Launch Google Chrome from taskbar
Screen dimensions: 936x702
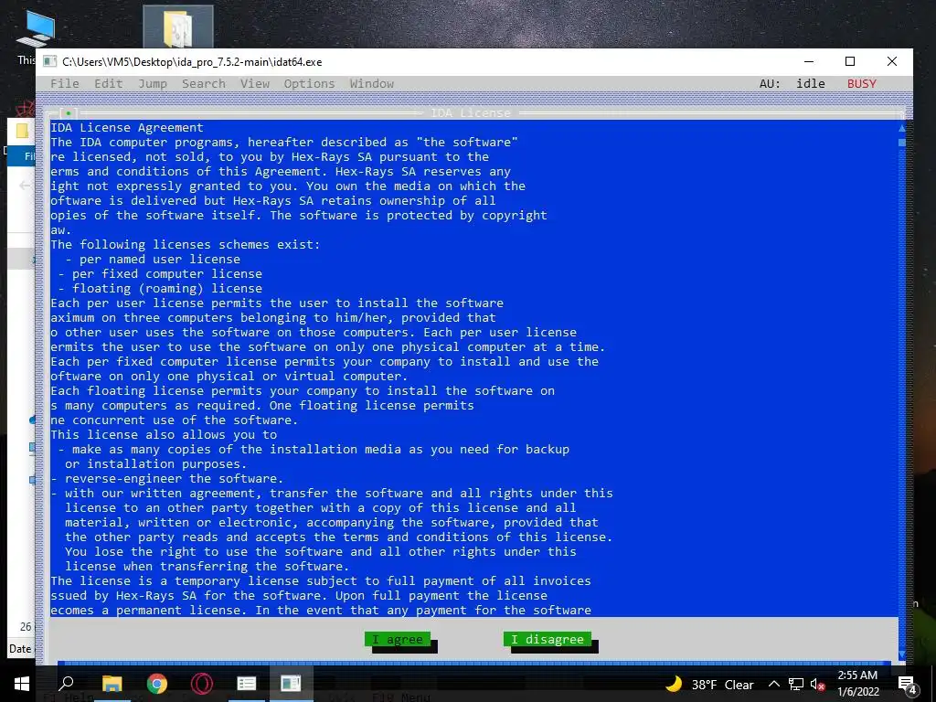[157, 684]
